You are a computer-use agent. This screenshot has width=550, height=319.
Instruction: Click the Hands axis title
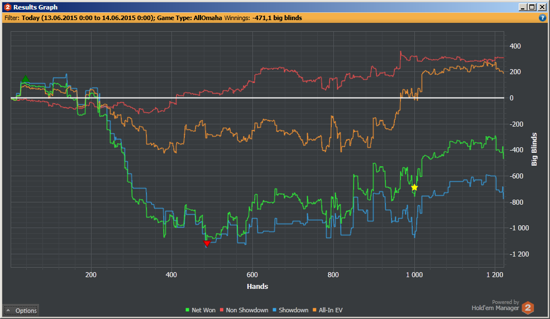(257, 287)
